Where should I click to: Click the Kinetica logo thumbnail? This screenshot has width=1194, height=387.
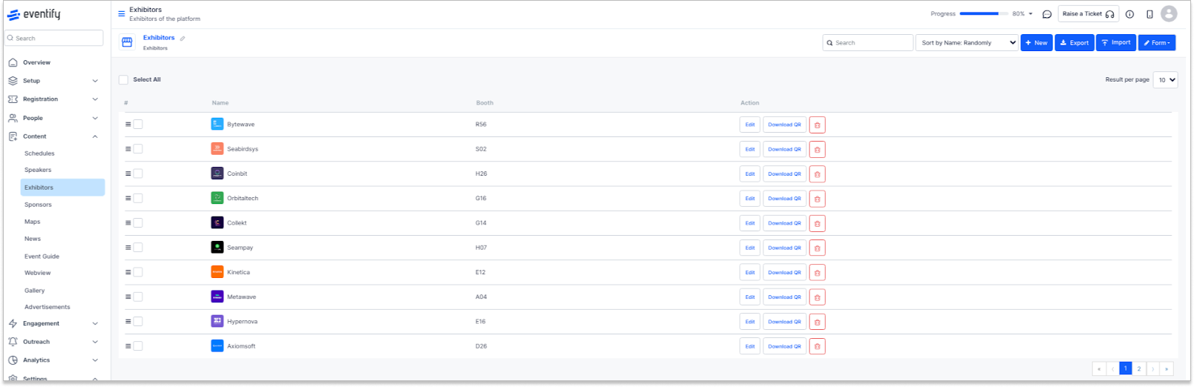(x=217, y=272)
